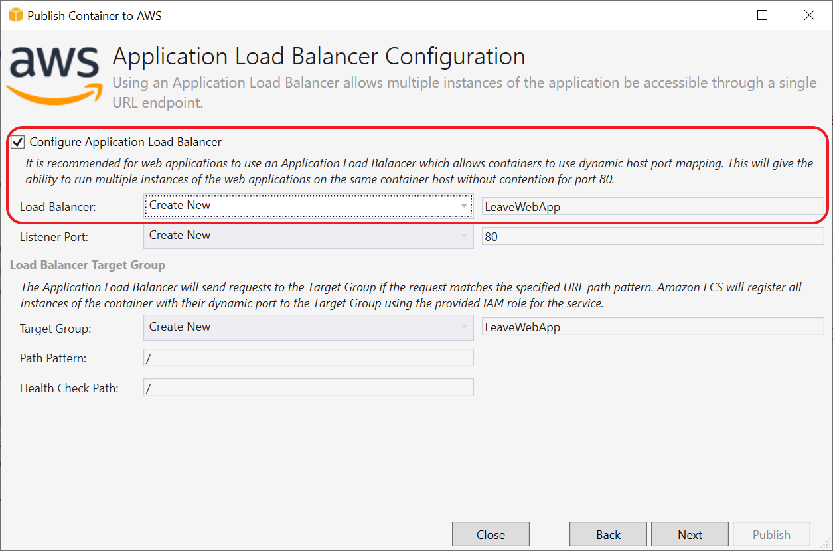833x551 pixels.
Task: Close window with title bar X
Action: point(809,15)
